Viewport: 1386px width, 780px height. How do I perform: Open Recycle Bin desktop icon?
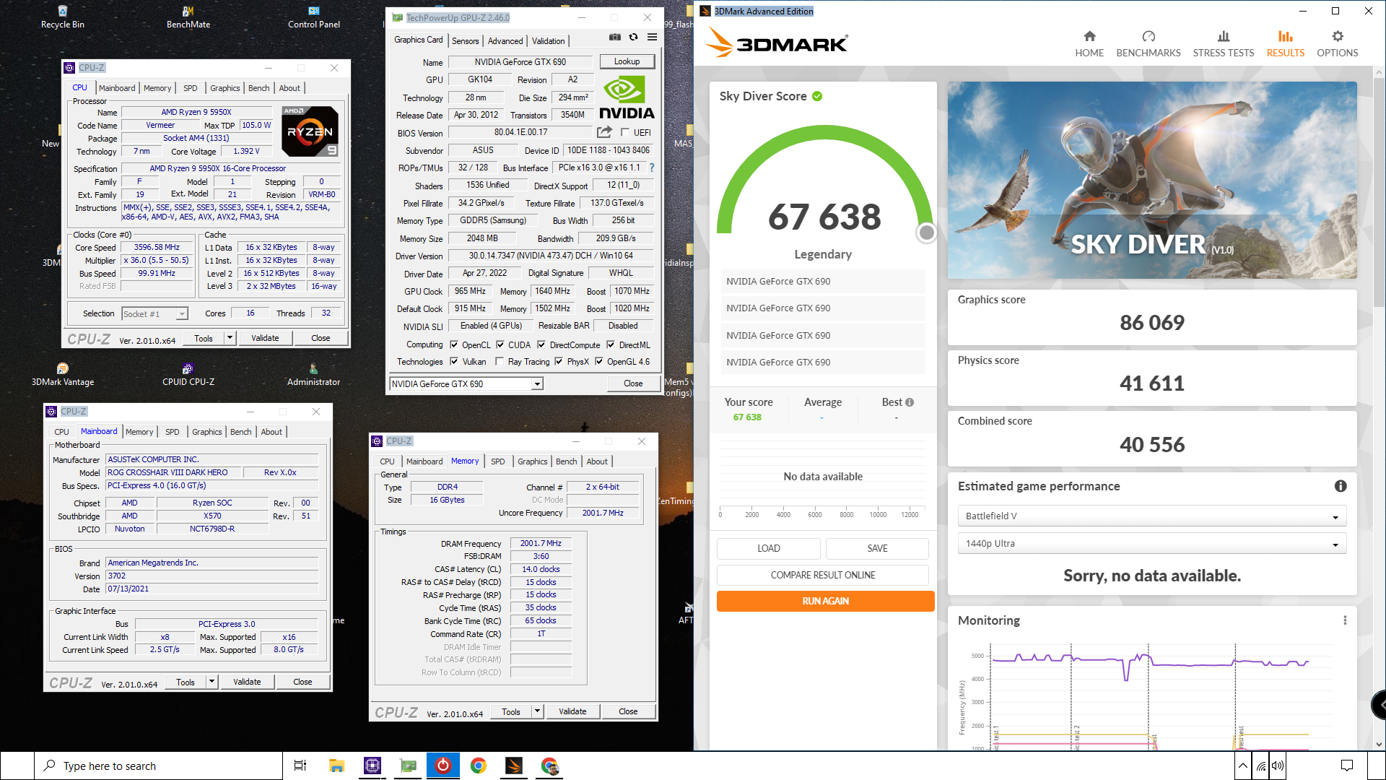point(63,17)
